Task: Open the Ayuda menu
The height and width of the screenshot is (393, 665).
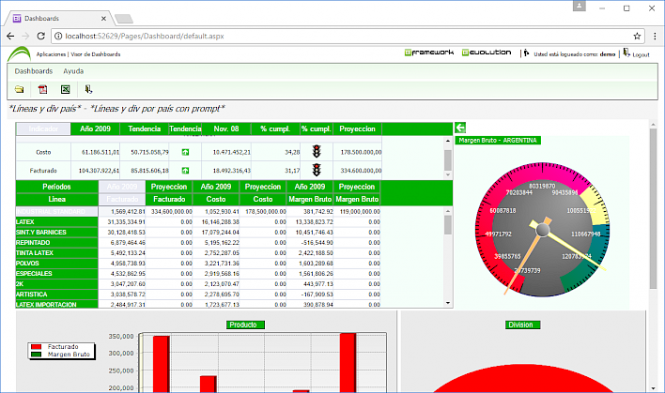Action: click(73, 71)
